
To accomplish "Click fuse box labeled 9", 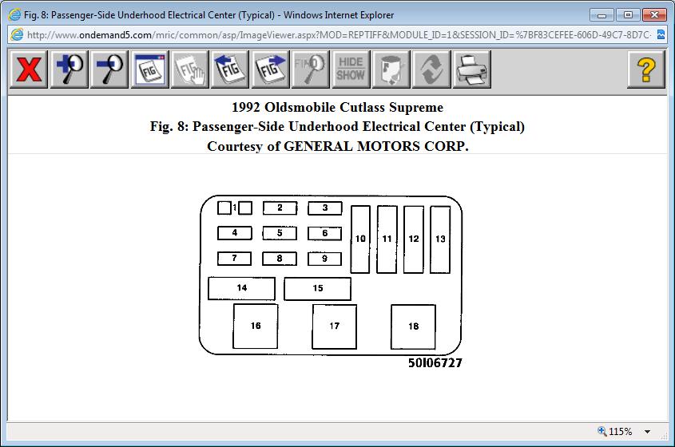I will (x=325, y=258).
